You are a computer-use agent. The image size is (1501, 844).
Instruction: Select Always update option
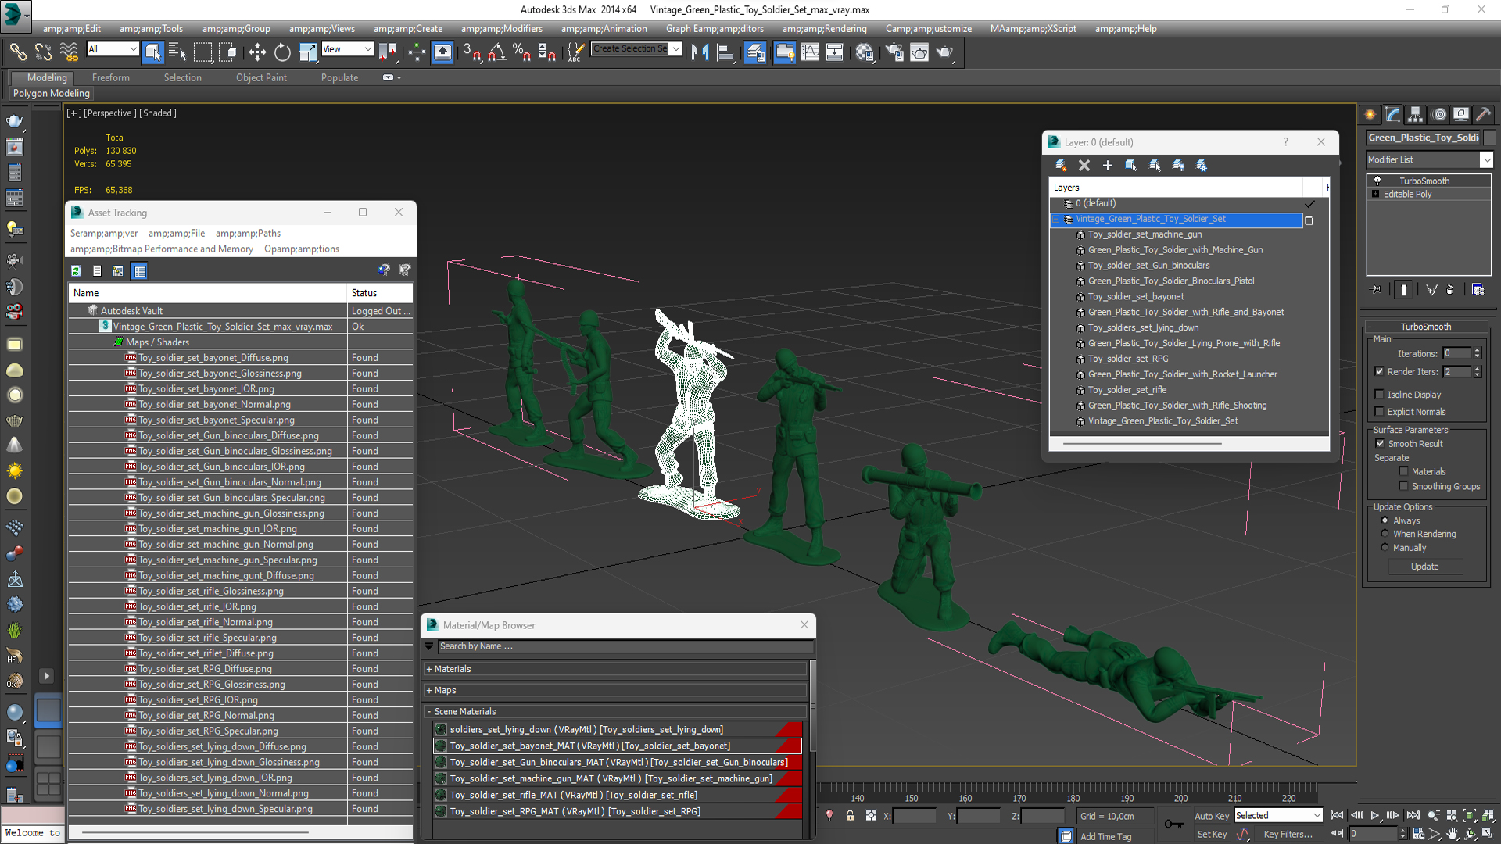(1385, 520)
